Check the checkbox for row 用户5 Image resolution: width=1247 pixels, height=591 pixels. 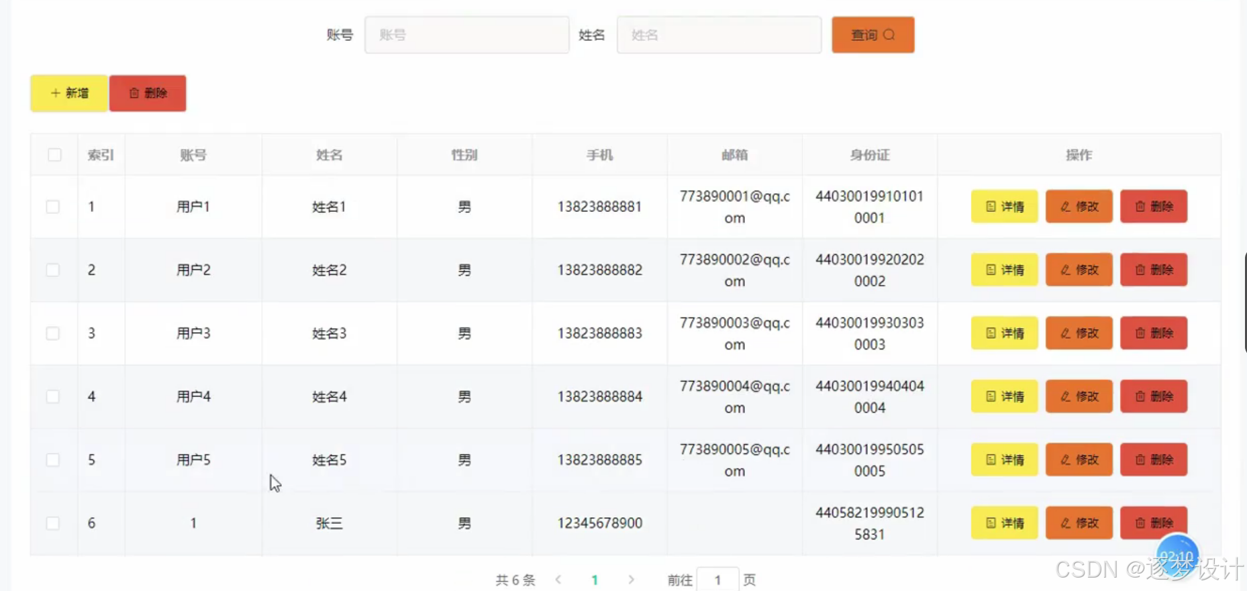(x=53, y=460)
